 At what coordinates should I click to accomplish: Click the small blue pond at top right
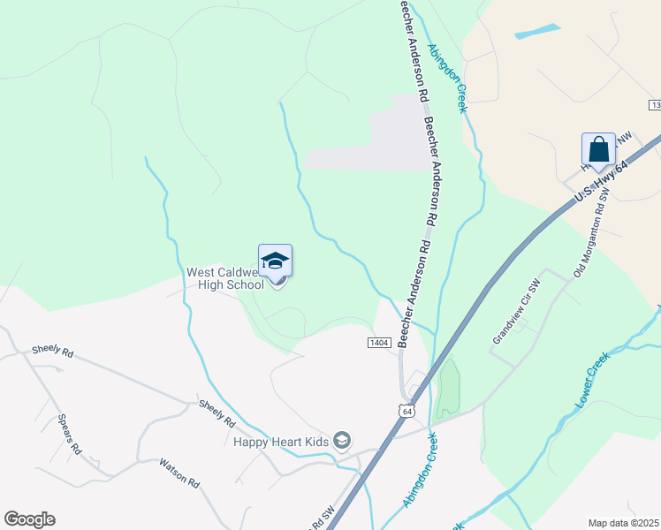click(537, 31)
